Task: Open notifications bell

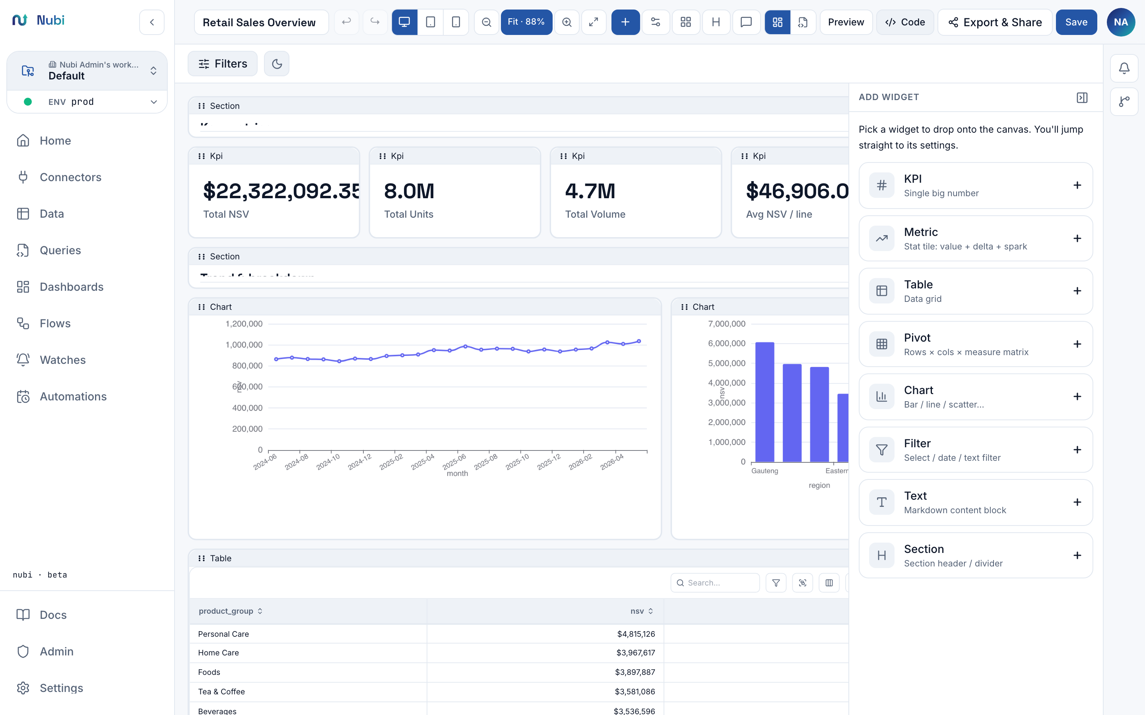Action: click(1124, 69)
